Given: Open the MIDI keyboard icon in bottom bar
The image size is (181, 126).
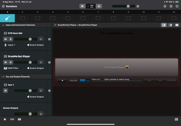Looking at the screenshot, I should (x=19, y=119).
